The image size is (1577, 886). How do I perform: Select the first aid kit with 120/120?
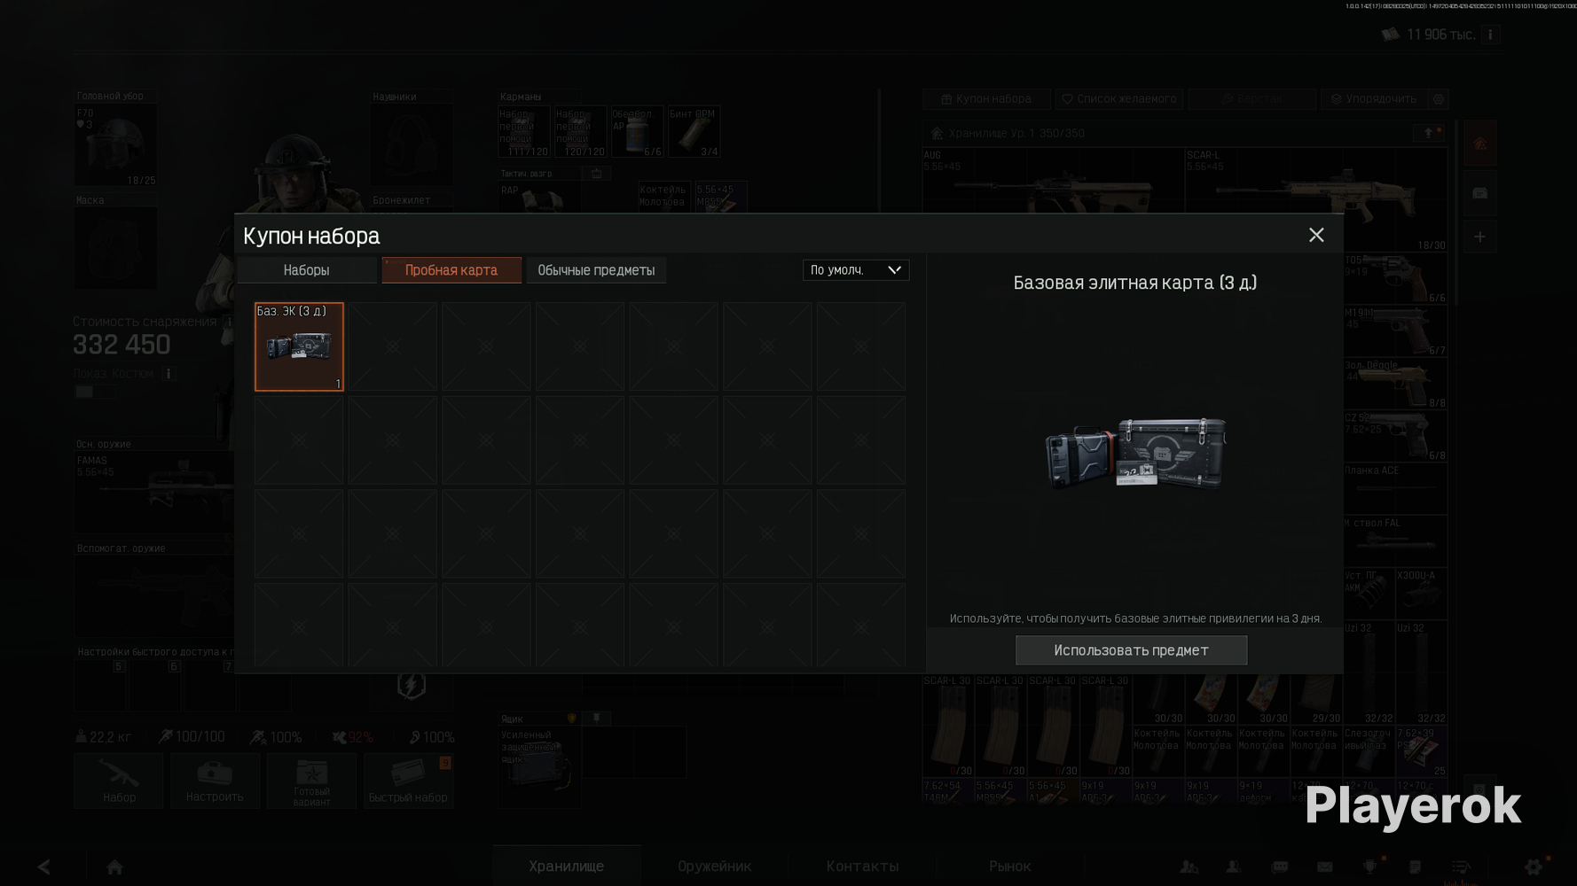tap(580, 132)
